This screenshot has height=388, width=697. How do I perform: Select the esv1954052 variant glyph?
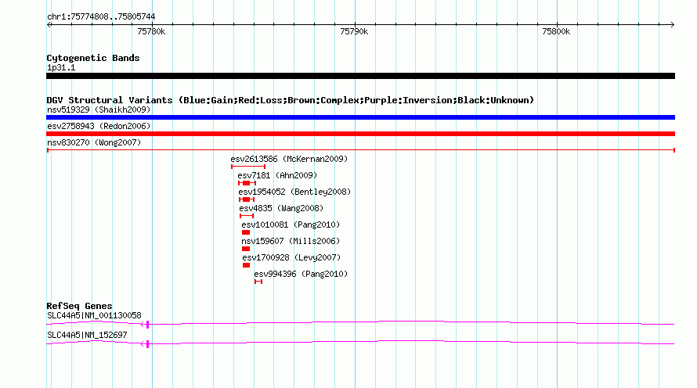(246, 199)
